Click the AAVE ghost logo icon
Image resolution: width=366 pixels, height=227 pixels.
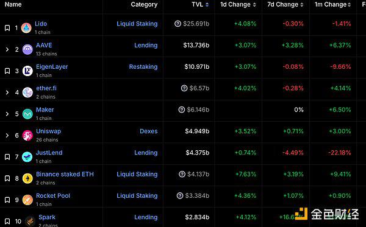(x=27, y=49)
